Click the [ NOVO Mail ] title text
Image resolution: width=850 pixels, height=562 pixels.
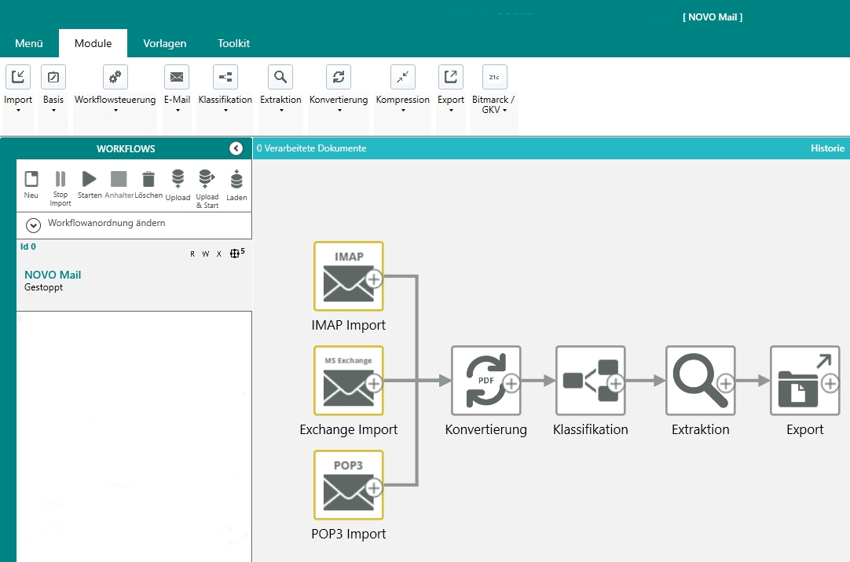point(713,17)
